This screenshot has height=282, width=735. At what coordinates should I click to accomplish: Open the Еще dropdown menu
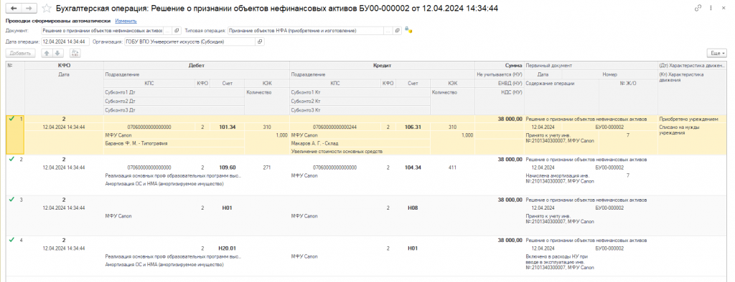point(717,53)
